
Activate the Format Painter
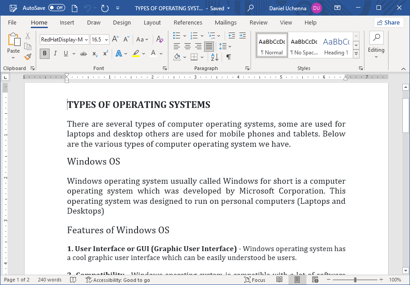27,57
